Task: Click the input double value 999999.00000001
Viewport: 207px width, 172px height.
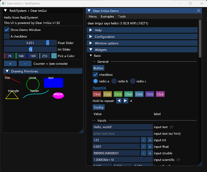Action: [116, 153]
